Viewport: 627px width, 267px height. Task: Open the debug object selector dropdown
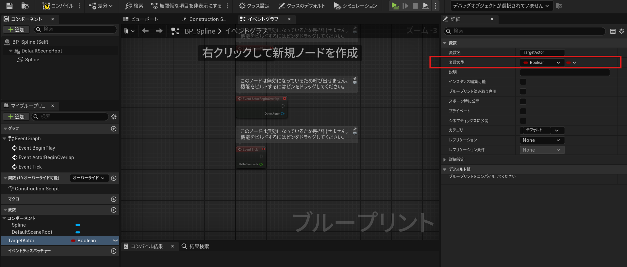(x=501, y=6)
